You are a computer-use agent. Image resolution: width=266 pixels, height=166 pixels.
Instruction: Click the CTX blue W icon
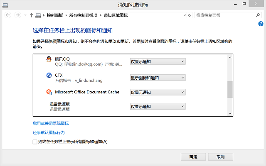pos(49,75)
